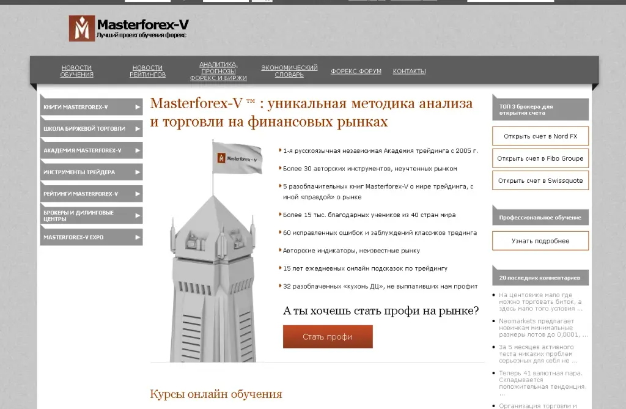Click the Masterforex-V logo icon
This screenshot has width=626, height=409.
tap(82, 28)
